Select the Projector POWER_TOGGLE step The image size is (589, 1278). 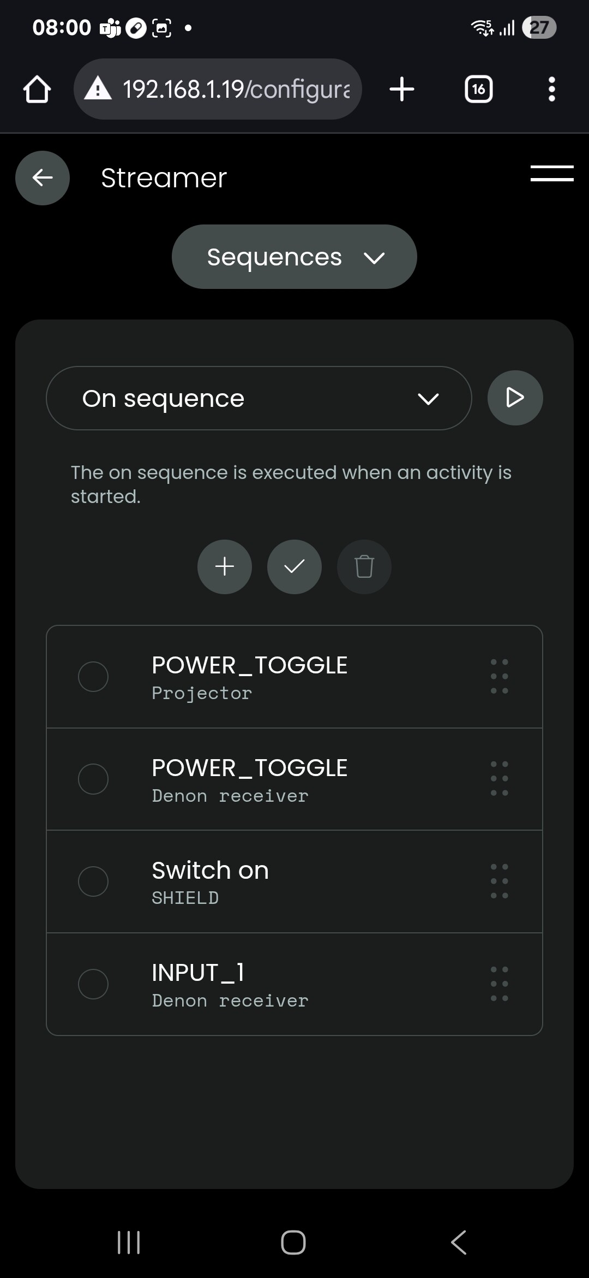(93, 677)
